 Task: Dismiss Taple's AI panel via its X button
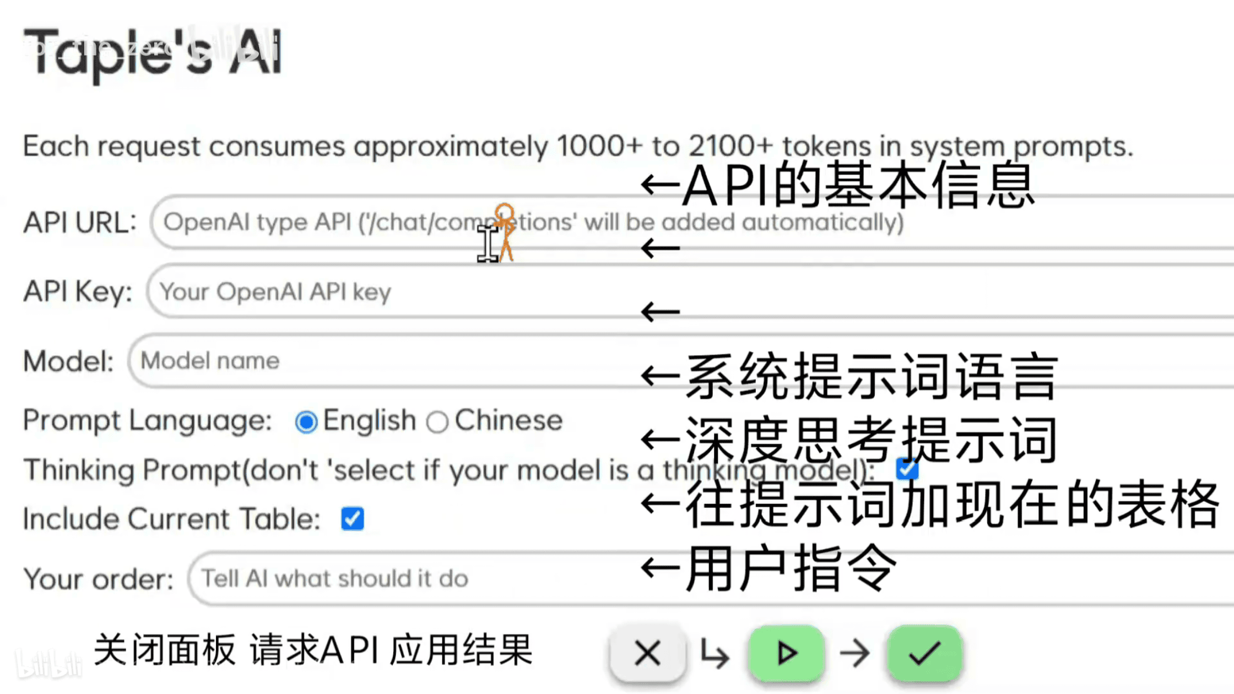(647, 653)
